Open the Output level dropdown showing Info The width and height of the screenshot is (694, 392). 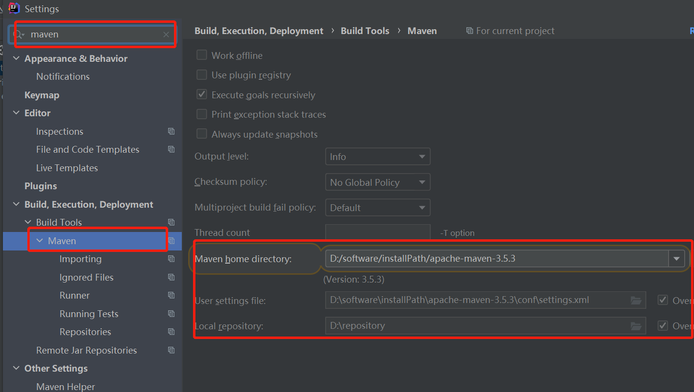[378, 156]
